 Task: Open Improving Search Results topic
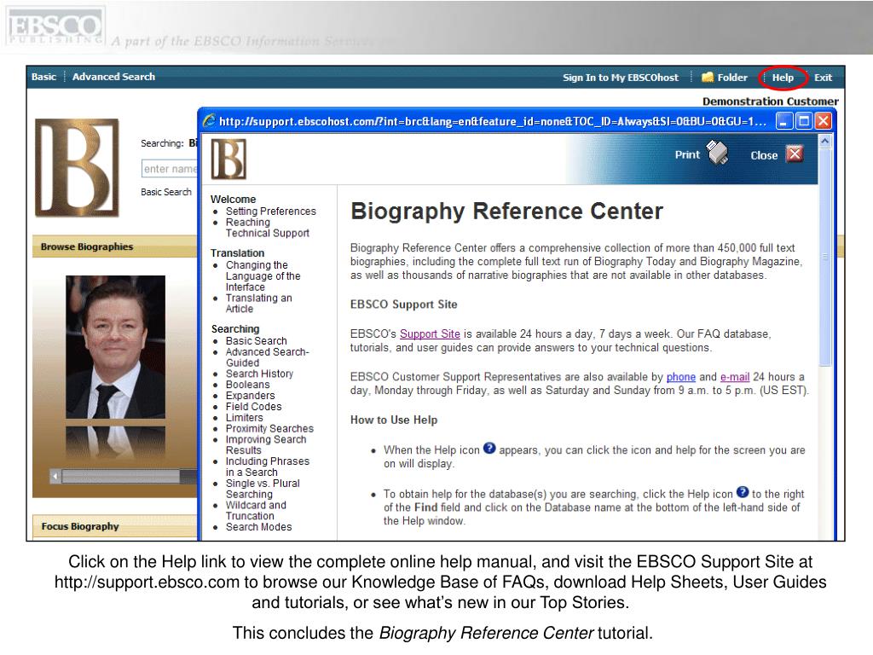pos(266,444)
